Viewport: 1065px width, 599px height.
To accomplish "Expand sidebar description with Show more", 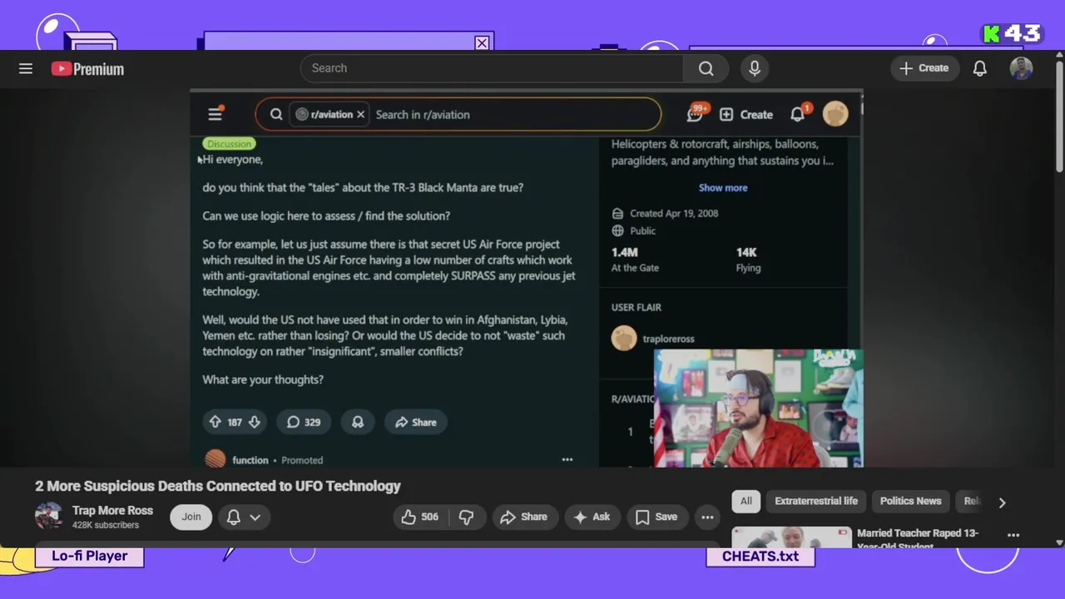I will tap(723, 188).
